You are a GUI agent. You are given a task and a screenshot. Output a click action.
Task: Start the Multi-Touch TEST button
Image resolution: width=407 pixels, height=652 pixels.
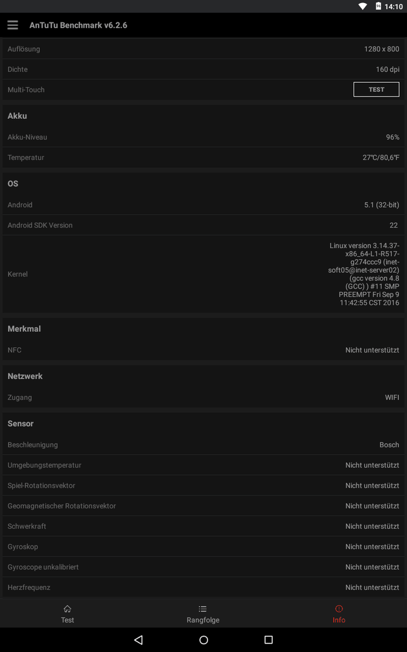376,89
